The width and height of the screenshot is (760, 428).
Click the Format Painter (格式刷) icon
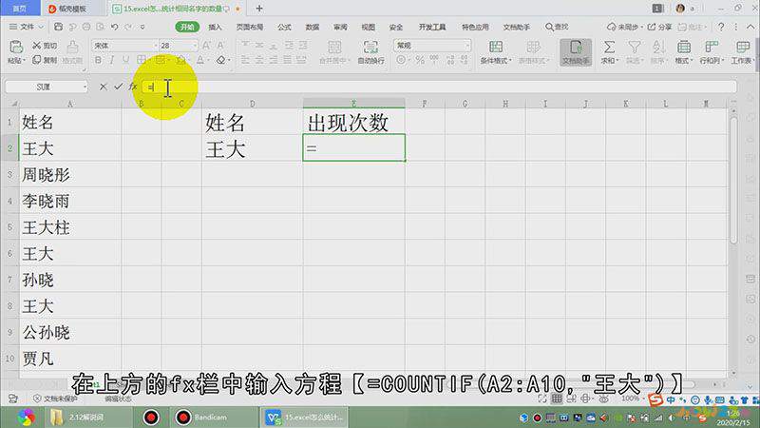click(x=73, y=47)
